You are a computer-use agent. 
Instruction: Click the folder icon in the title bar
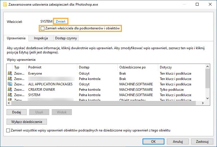pos(5,4)
